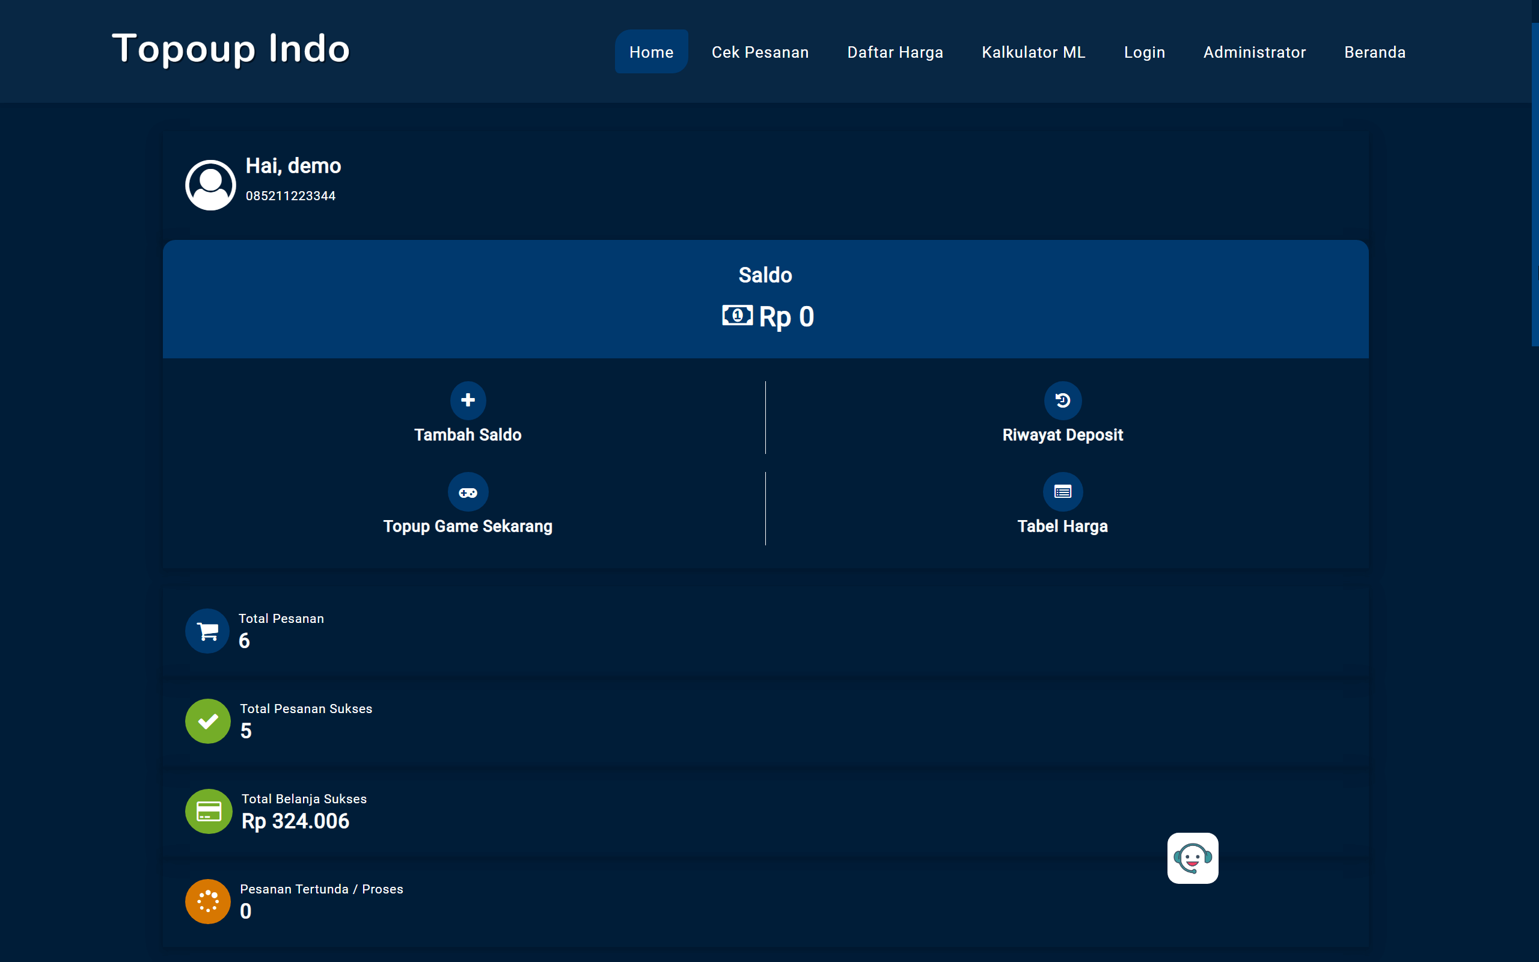Switch to the Daftar Harga tab

[x=895, y=52]
